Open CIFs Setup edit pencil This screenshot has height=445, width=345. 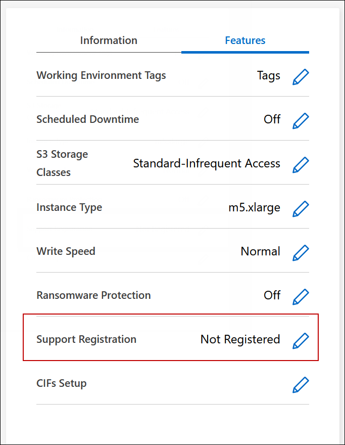301,384
